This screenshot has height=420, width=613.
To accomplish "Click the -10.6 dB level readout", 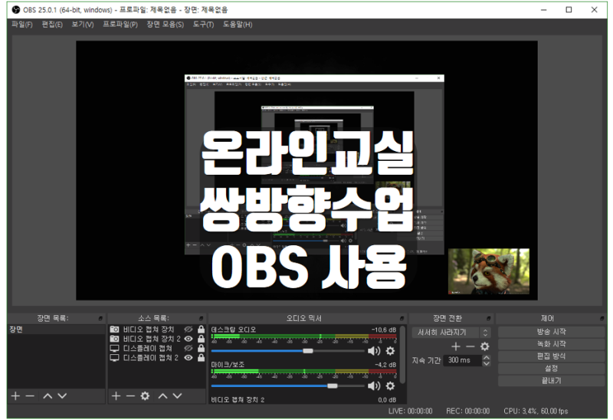I will [384, 330].
